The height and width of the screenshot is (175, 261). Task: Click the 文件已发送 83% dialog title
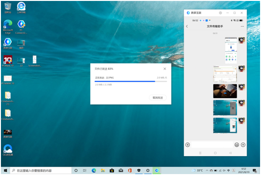click(104, 68)
